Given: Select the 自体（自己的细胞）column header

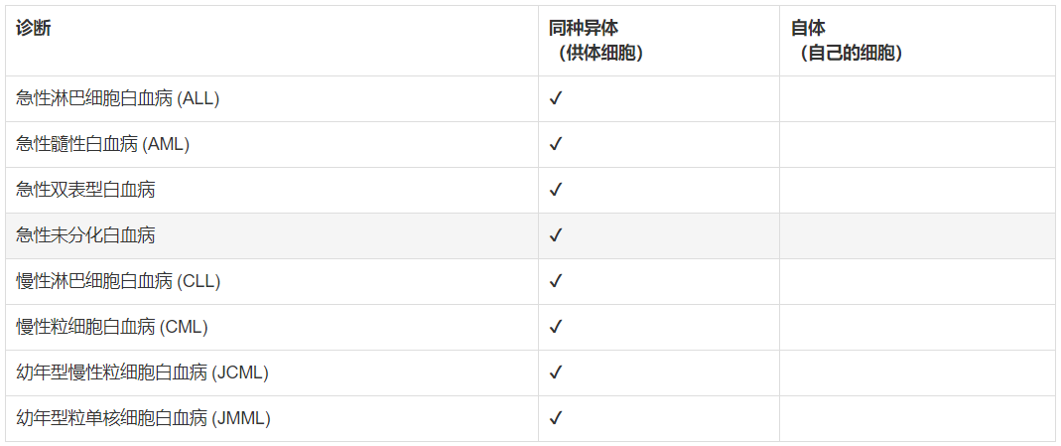Looking at the screenshot, I should [846, 41].
